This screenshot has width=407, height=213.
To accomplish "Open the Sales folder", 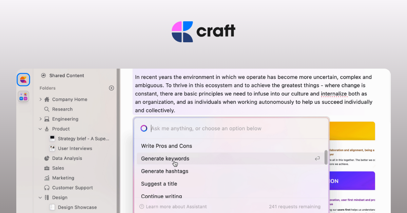I will point(58,168).
